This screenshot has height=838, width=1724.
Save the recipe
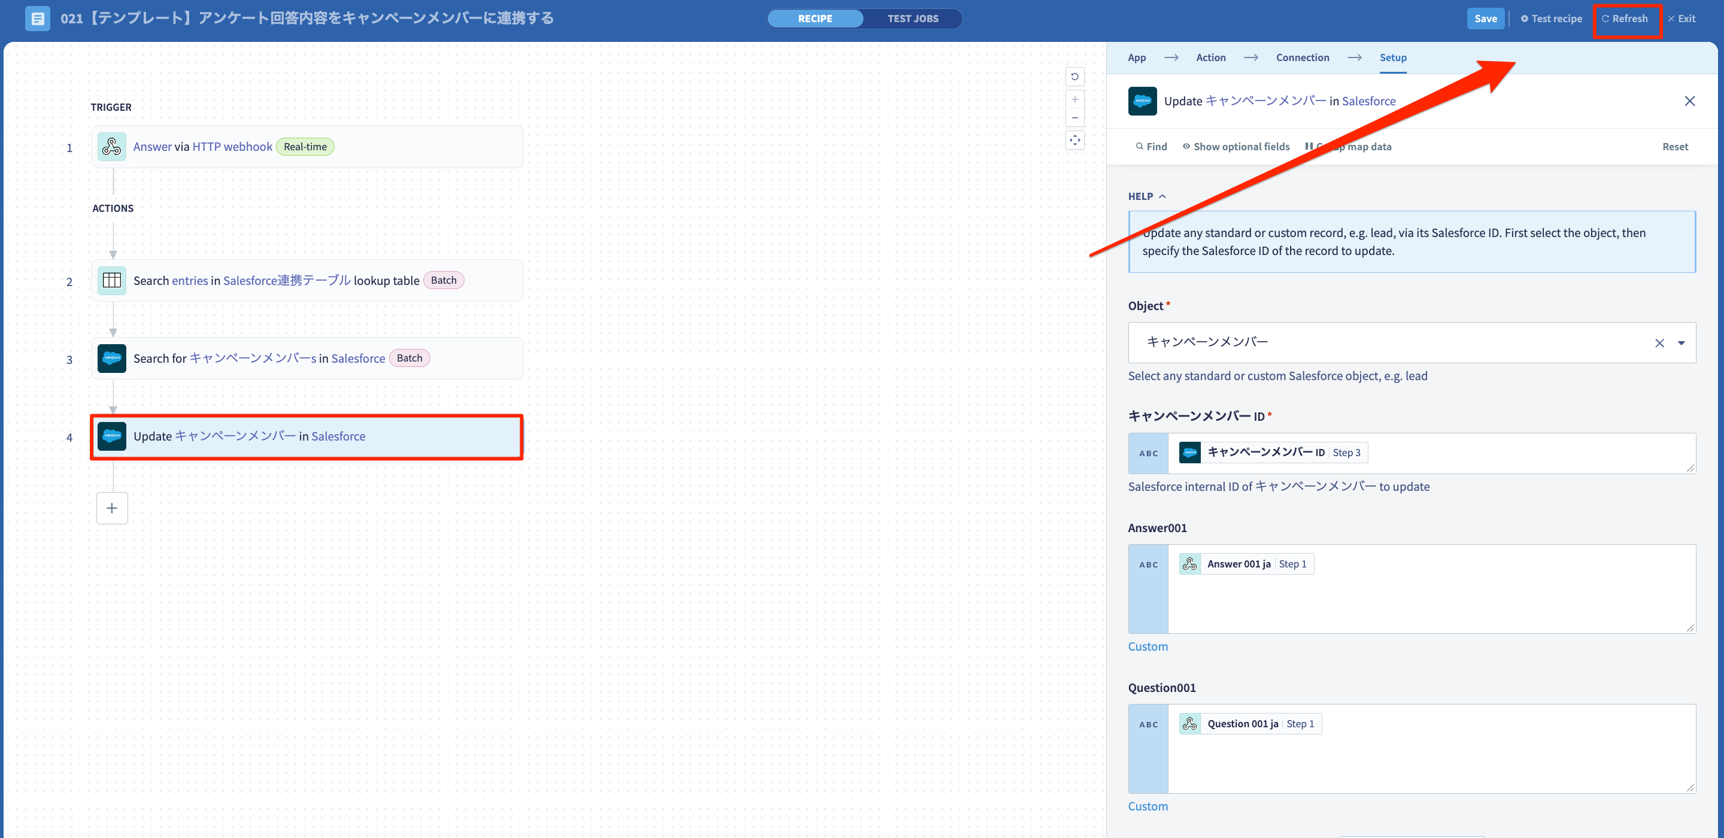[1485, 19]
